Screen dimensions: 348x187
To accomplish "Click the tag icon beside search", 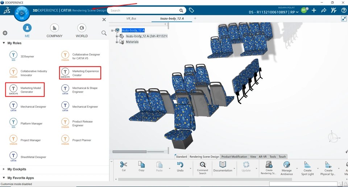I will (191, 10).
